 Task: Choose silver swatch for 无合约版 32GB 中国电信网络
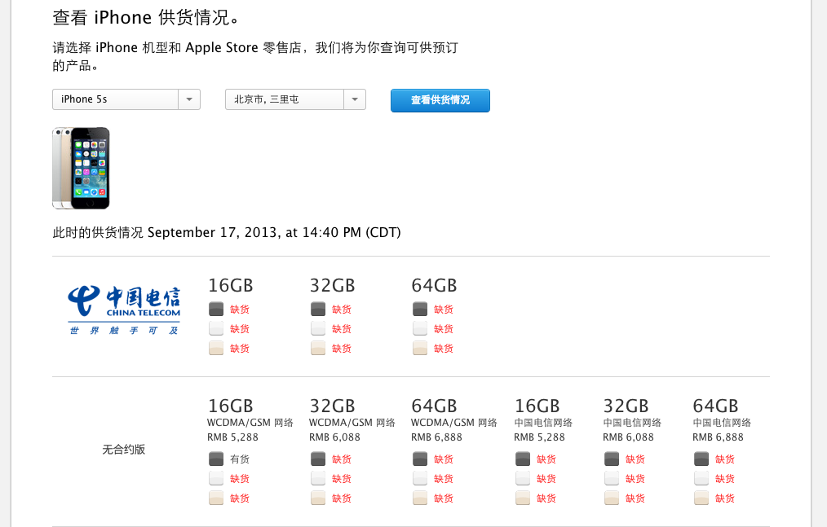(x=612, y=478)
